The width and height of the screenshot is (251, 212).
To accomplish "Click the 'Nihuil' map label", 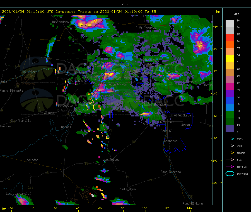I will point(66,127).
